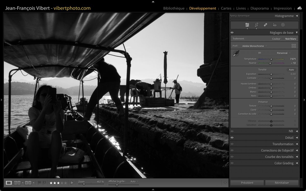The image size is (306, 191).
Task: Select the Crop overlay tool
Action: (x=256, y=25)
